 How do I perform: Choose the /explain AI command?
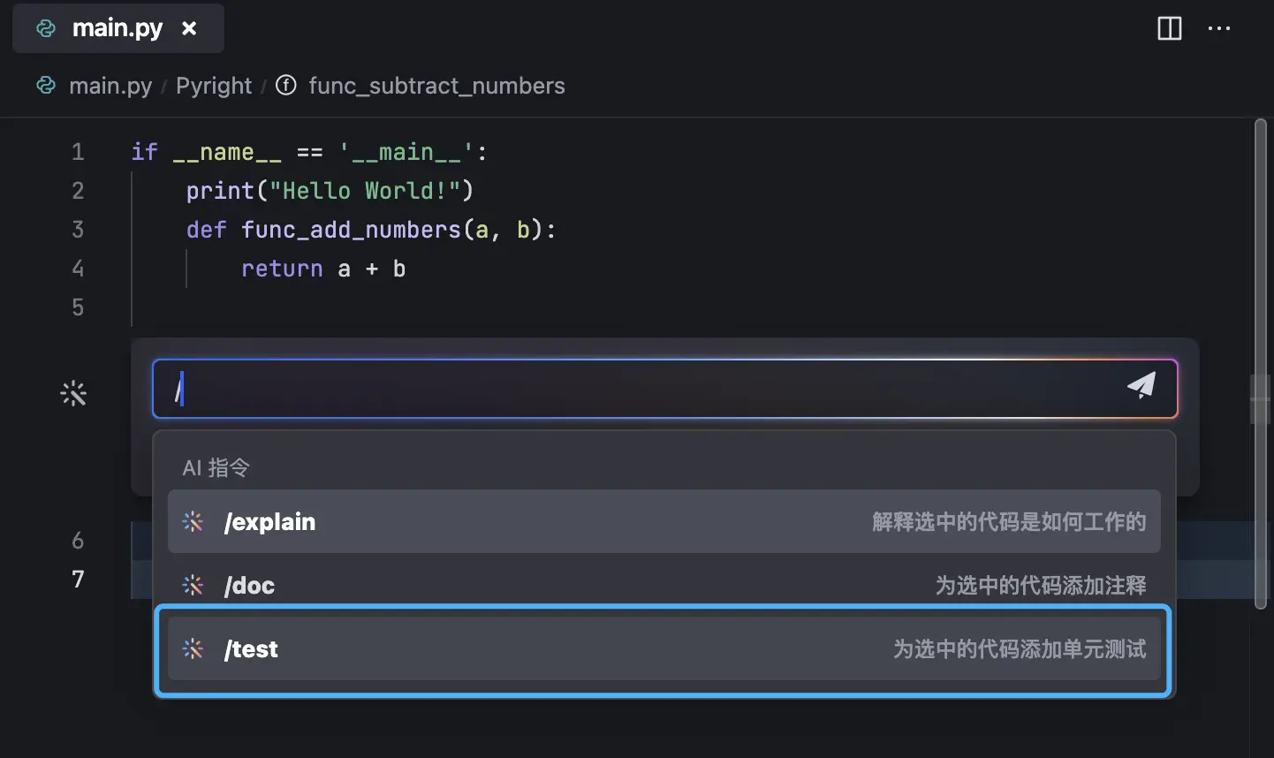[664, 521]
